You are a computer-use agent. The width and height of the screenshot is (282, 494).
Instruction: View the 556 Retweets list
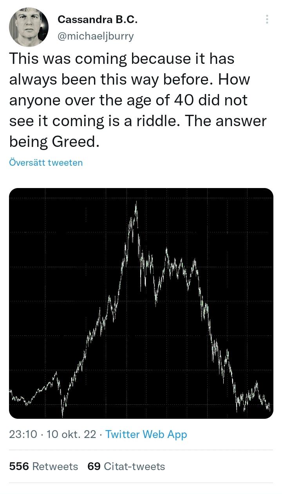pos(43,466)
